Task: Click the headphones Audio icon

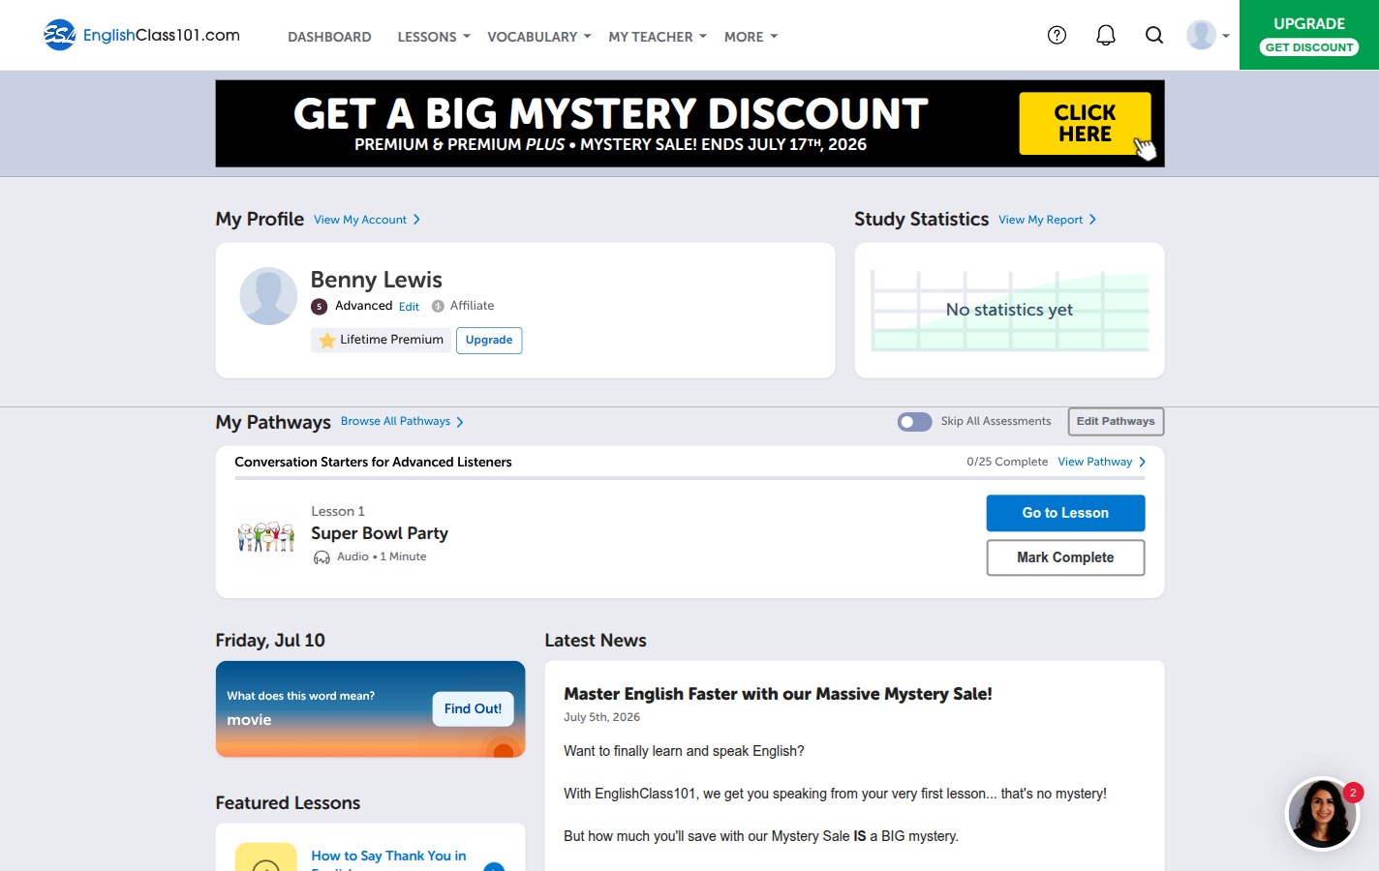Action: click(x=322, y=557)
